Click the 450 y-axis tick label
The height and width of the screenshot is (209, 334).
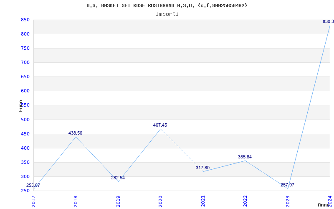tap(25, 134)
